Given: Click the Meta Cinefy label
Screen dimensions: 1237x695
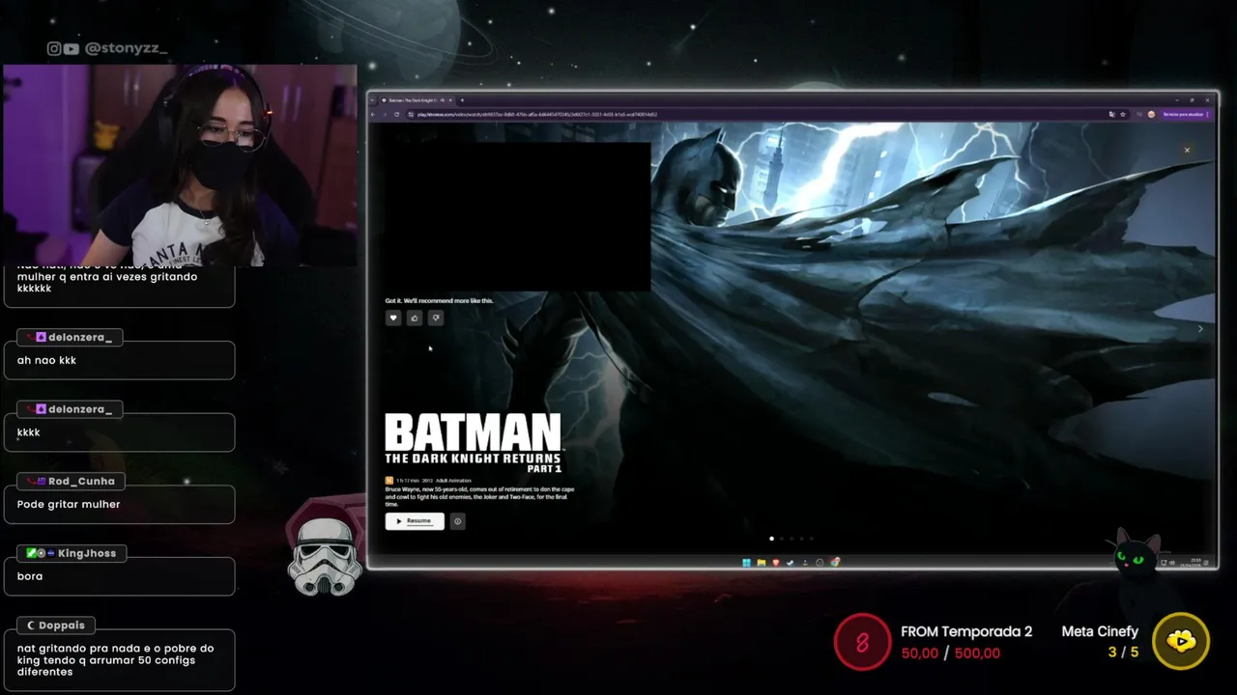Looking at the screenshot, I should pyautogui.click(x=1100, y=631).
